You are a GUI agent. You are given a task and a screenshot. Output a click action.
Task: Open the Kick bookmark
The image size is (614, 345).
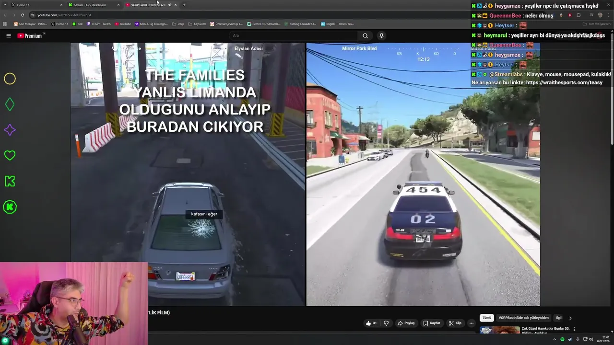[x=78, y=23]
